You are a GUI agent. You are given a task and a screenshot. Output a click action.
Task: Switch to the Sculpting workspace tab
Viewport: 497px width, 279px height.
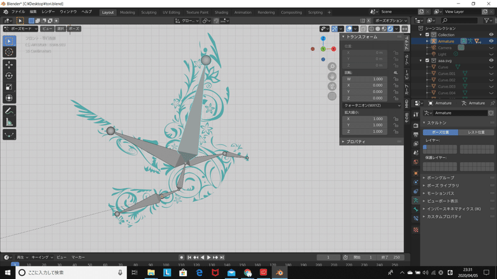(148, 12)
